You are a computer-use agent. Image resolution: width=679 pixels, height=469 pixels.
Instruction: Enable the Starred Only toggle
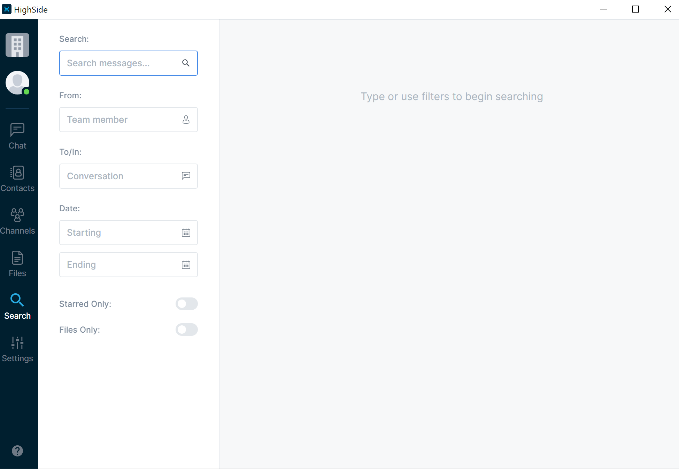186,304
